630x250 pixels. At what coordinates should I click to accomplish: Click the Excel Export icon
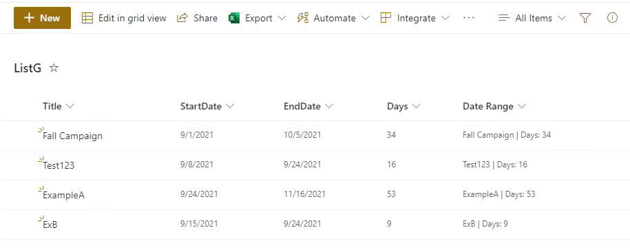click(x=234, y=18)
